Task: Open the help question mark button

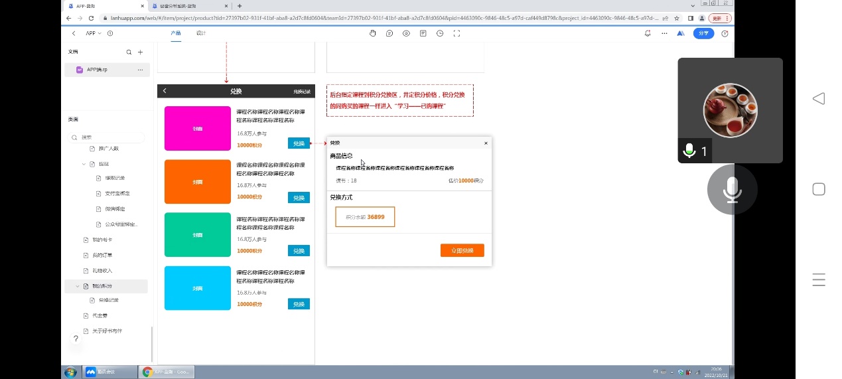Action: (76, 339)
